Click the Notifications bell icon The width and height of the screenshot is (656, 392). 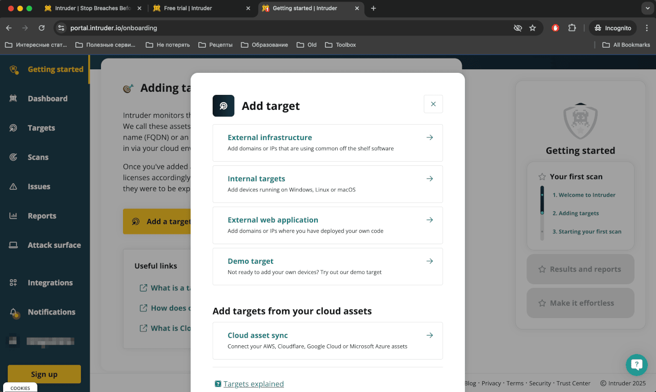(x=13, y=312)
